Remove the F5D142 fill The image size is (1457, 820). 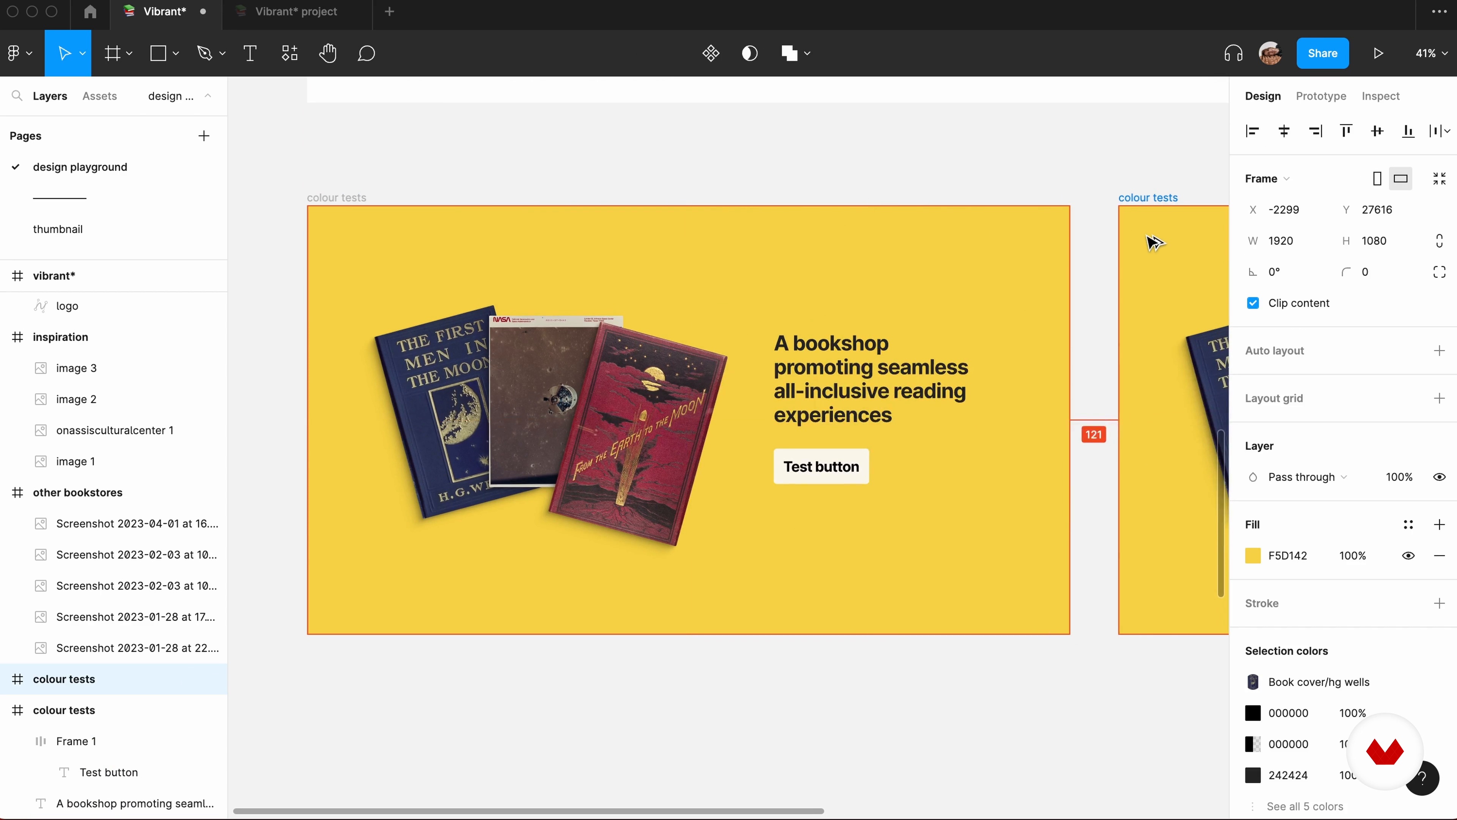pos(1440,556)
